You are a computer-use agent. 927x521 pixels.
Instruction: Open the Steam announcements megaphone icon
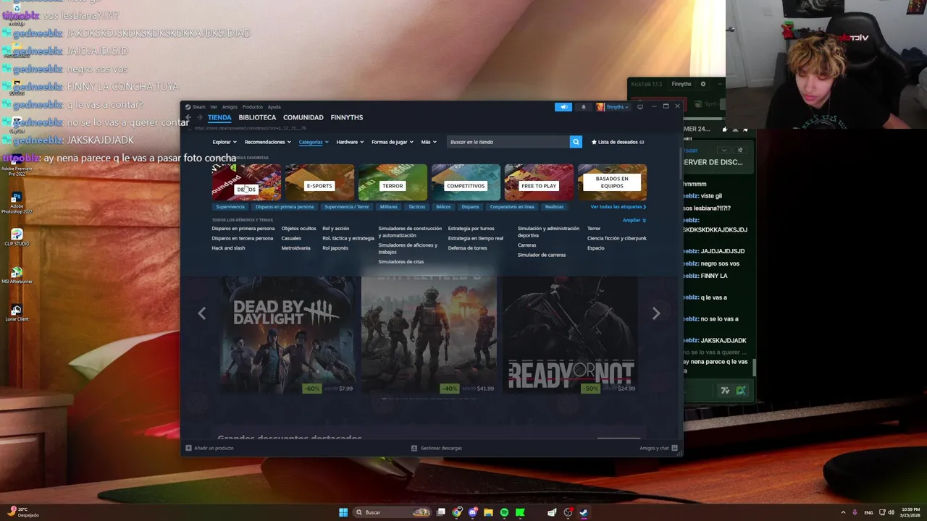click(x=563, y=106)
